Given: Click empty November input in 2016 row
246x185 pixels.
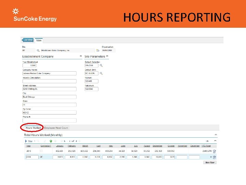Looking at the screenshot, I should [x=182, y=157].
